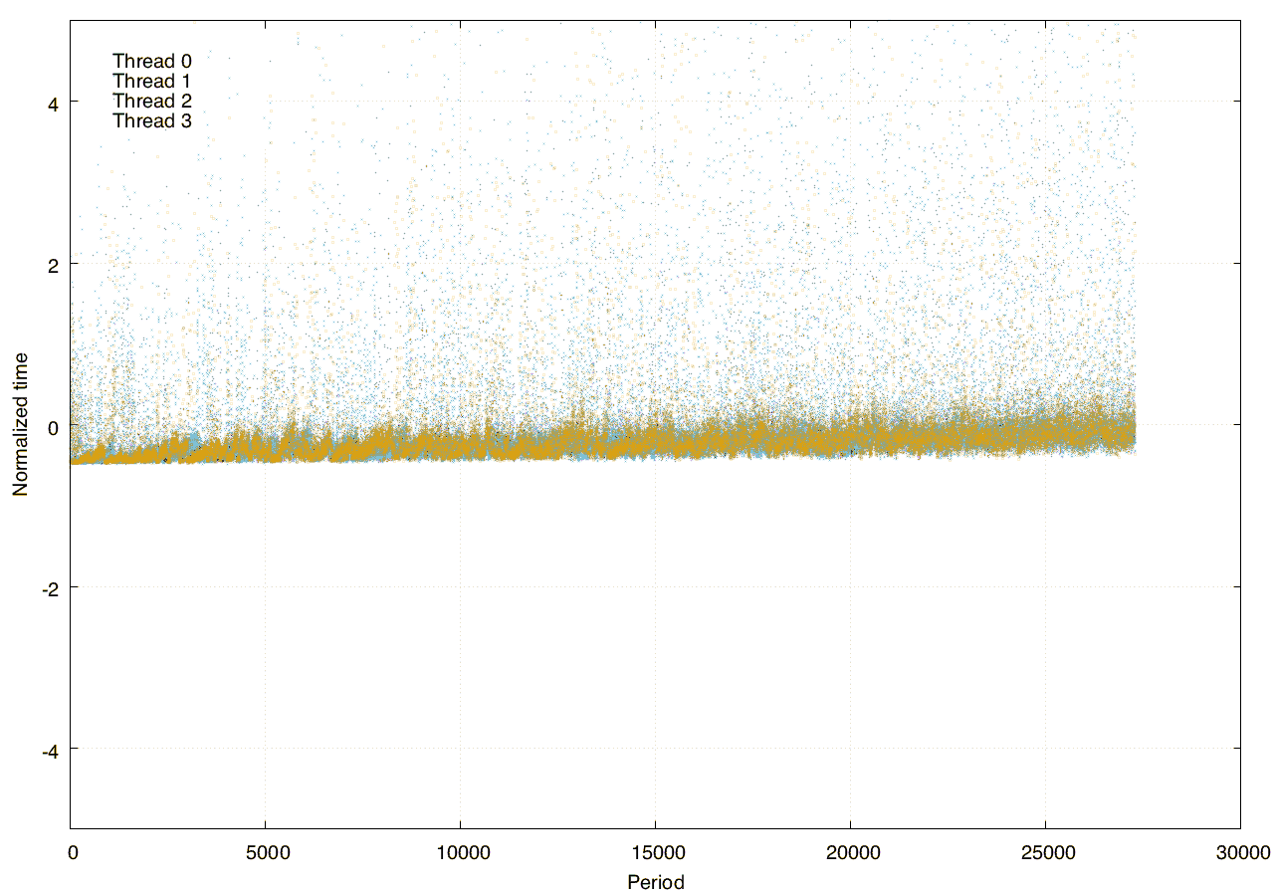This screenshot has width=1274, height=892.
Task: Click the 'Period' x-axis title
Action: click(x=655, y=881)
